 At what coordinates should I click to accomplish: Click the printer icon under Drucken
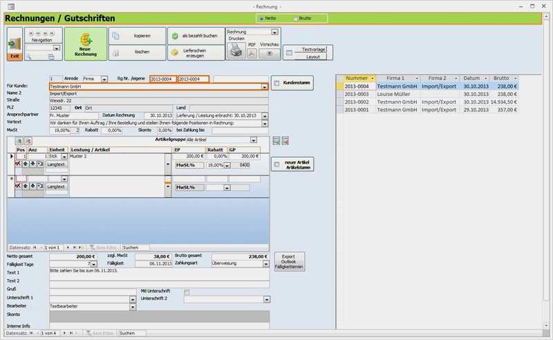point(236,53)
